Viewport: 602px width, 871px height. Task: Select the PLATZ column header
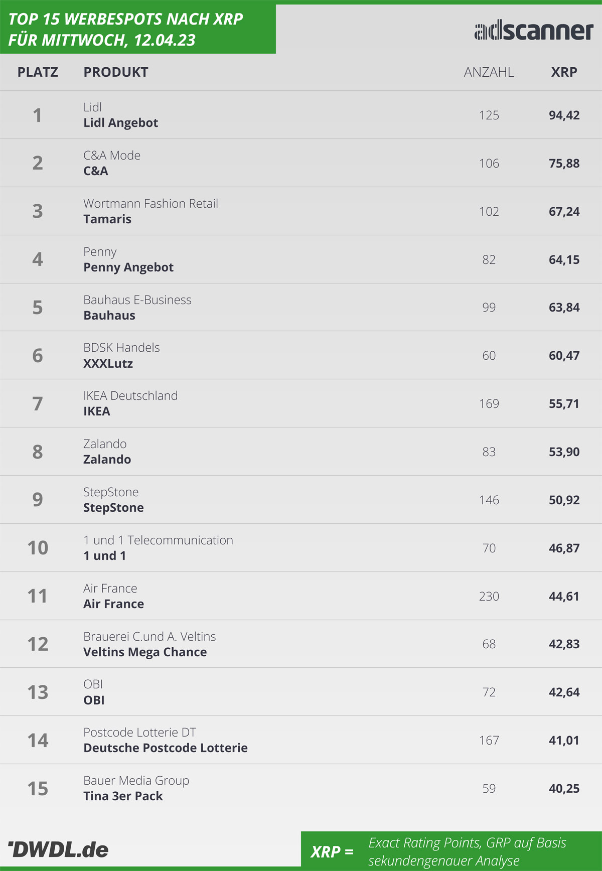(38, 72)
